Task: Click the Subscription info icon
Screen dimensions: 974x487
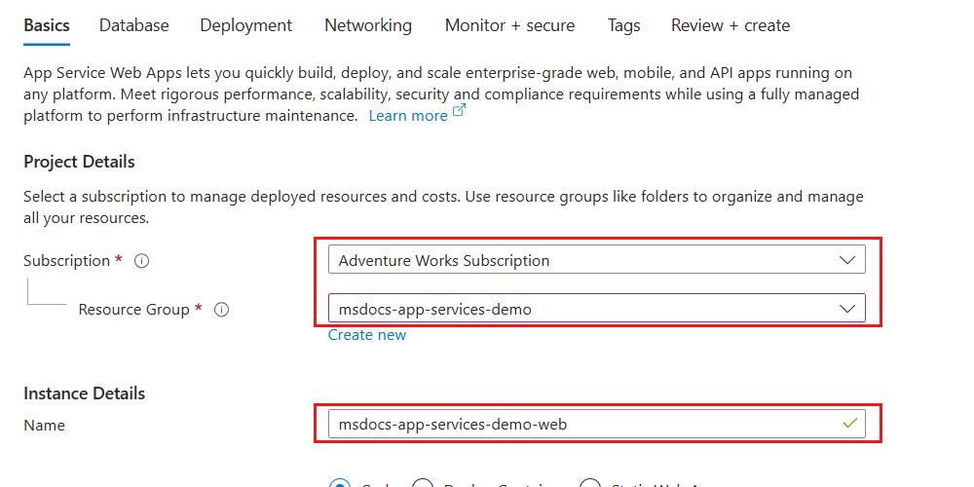Action: tap(141, 261)
